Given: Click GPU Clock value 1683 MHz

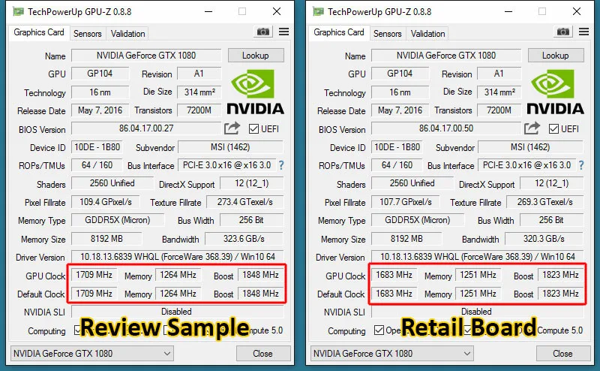Looking at the screenshot, I should coord(394,275).
